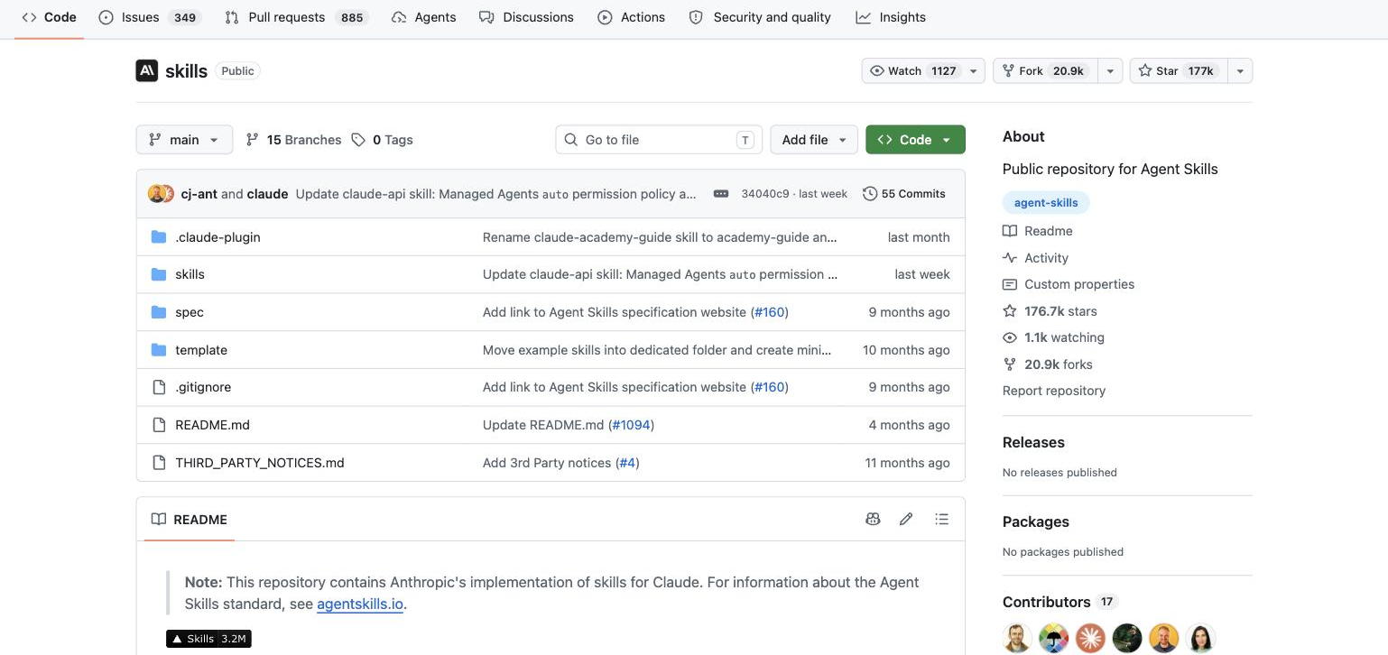The height and width of the screenshot is (655, 1388).
Task: Open the Releases heading link
Action: [1033, 442]
